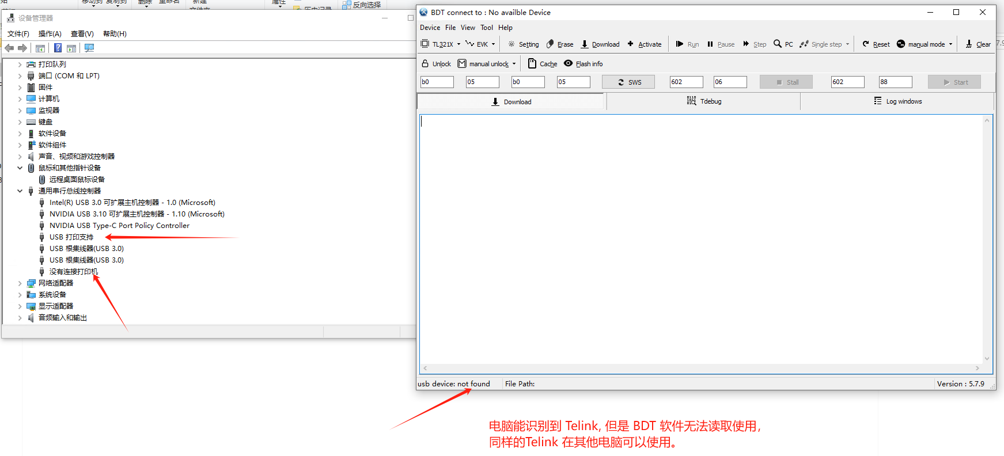Click the Pause toolbar button
This screenshot has width=1004, height=456.
[721, 44]
